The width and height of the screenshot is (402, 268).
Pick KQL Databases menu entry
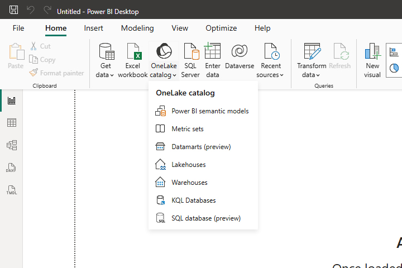[193, 200]
